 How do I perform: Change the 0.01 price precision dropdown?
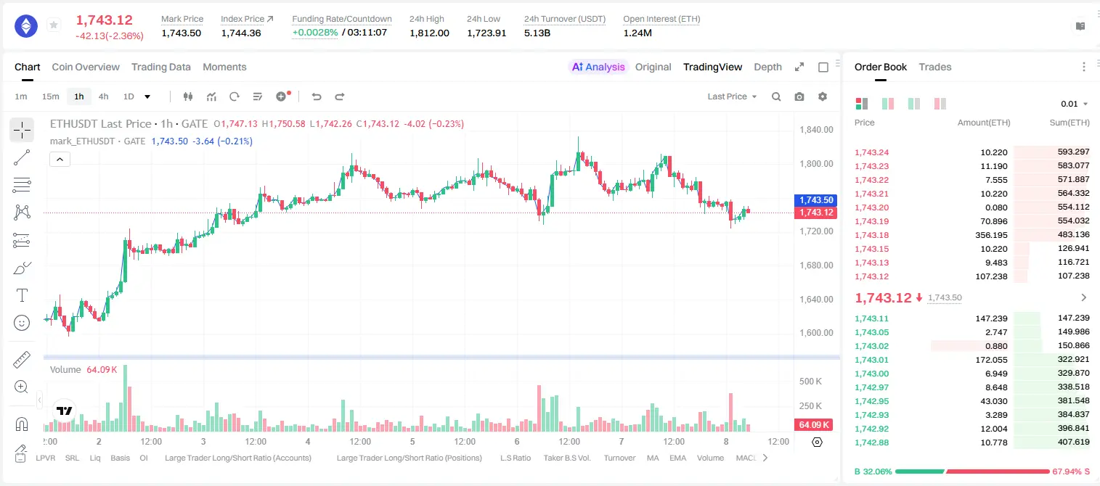click(x=1075, y=104)
